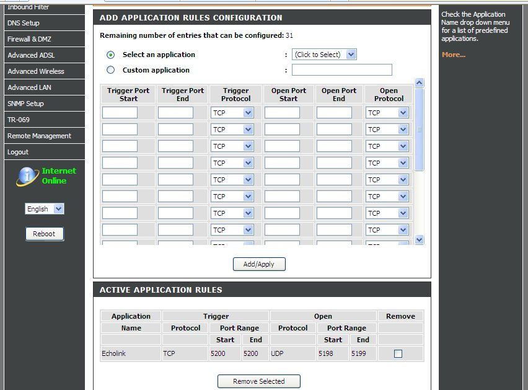Expand the first row Open Protocol dropdown
528x390 pixels.
(387, 113)
